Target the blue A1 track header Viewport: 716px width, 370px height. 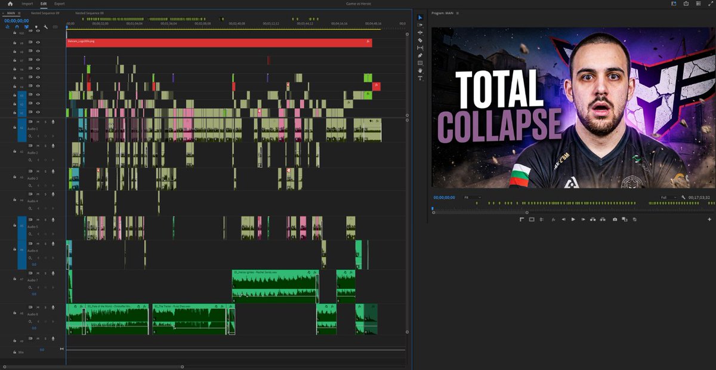(x=22, y=129)
